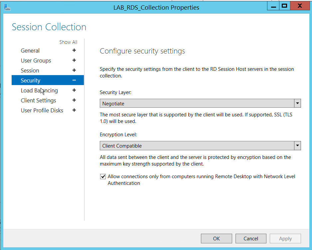312x250 pixels.
Task: Maximize the Collection Properties window
Action: 284,6
